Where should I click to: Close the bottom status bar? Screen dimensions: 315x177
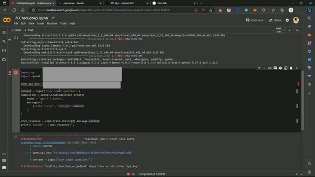(x=301, y=174)
